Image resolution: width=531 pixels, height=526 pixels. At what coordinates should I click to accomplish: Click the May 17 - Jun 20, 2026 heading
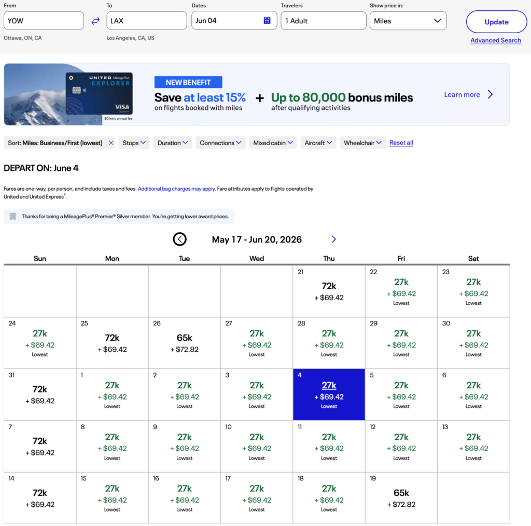257,239
